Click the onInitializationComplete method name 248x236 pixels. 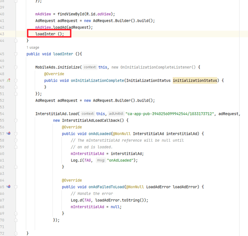[97, 81]
